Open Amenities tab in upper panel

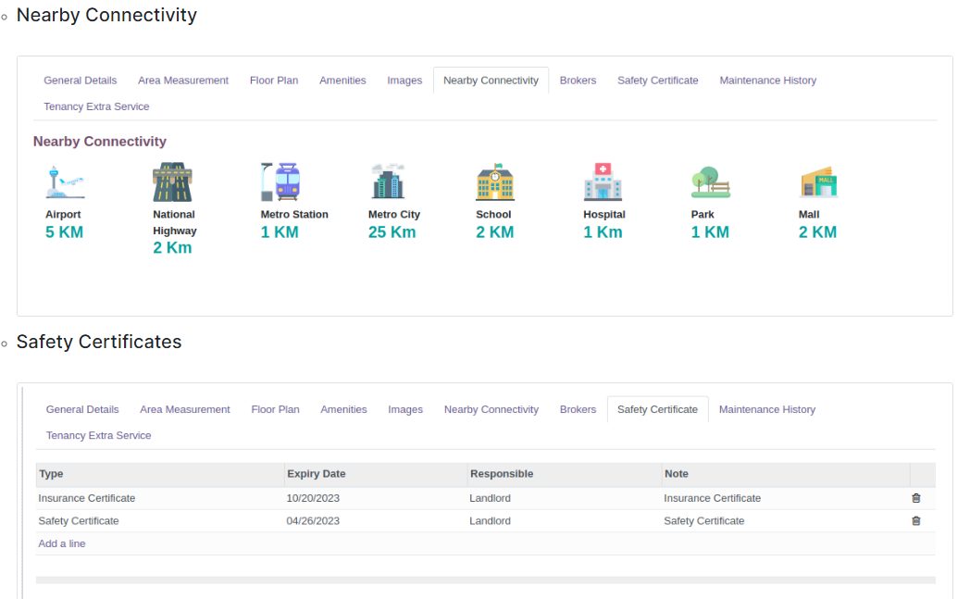tap(342, 81)
